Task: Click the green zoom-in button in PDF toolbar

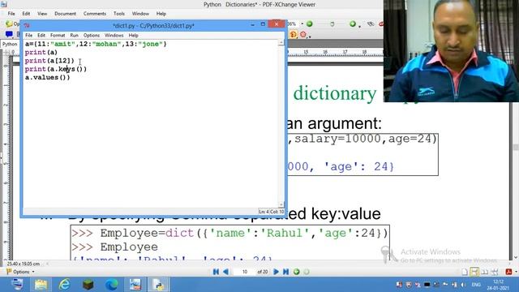Action: coord(310,24)
